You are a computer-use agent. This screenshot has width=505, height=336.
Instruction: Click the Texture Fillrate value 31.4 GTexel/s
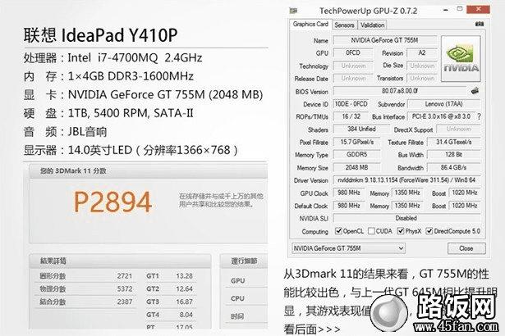(x=454, y=142)
